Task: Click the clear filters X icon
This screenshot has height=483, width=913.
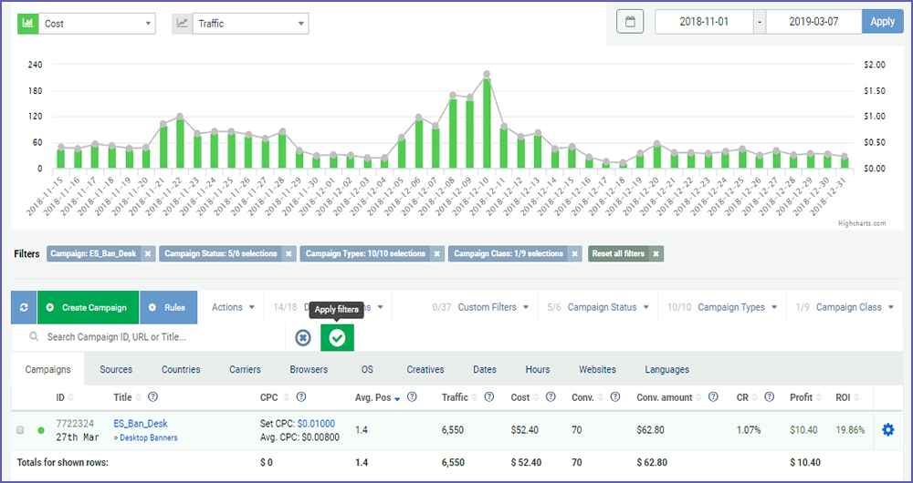Action: (x=303, y=338)
